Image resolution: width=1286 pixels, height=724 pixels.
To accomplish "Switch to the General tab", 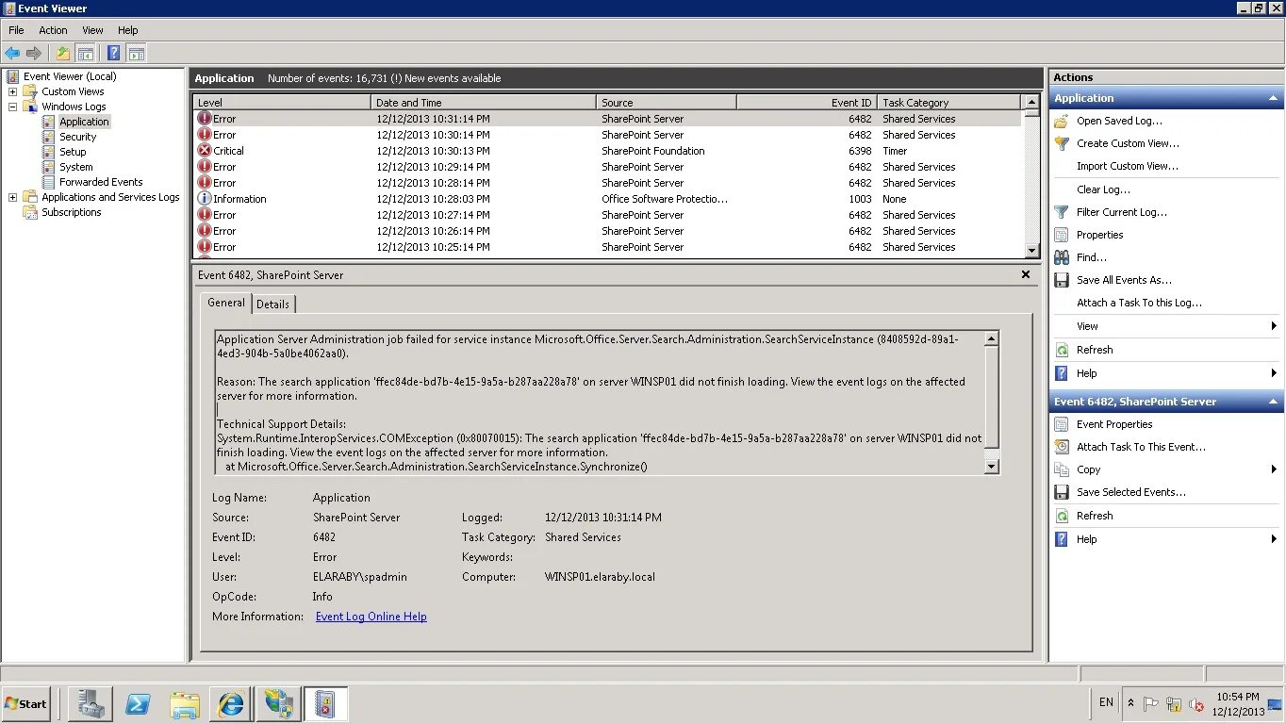I will coord(226,303).
